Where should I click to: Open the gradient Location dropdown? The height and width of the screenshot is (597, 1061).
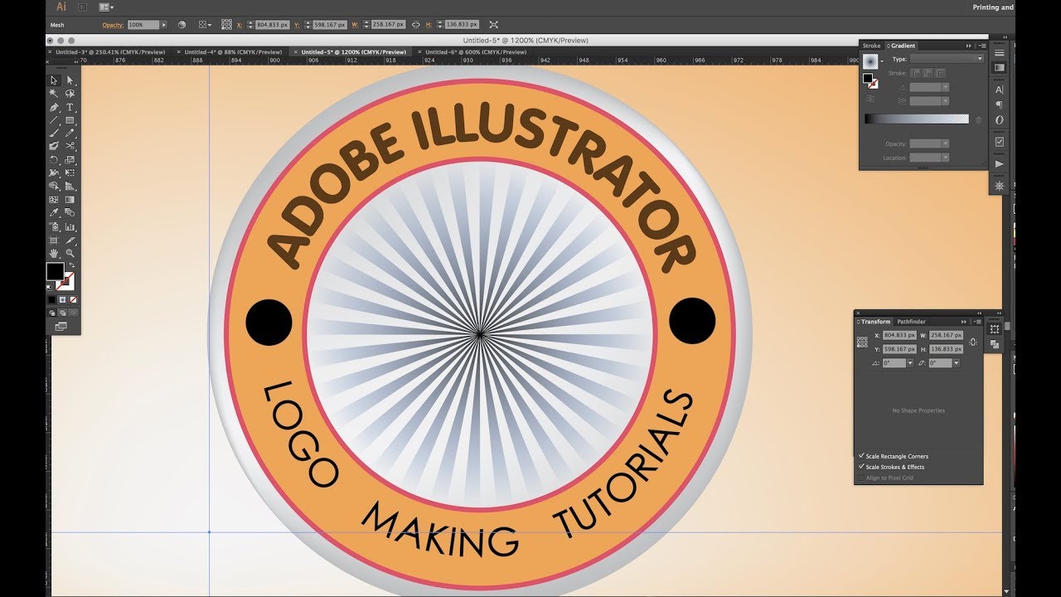click(945, 158)
